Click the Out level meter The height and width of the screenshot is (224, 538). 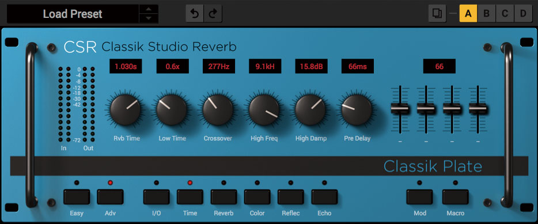[88, 104]
